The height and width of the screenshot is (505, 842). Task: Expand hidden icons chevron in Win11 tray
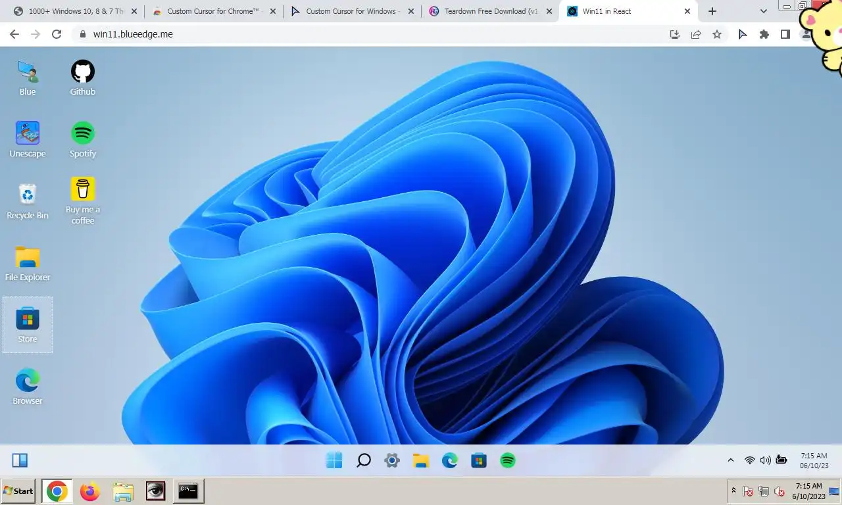tap(731, 460)
